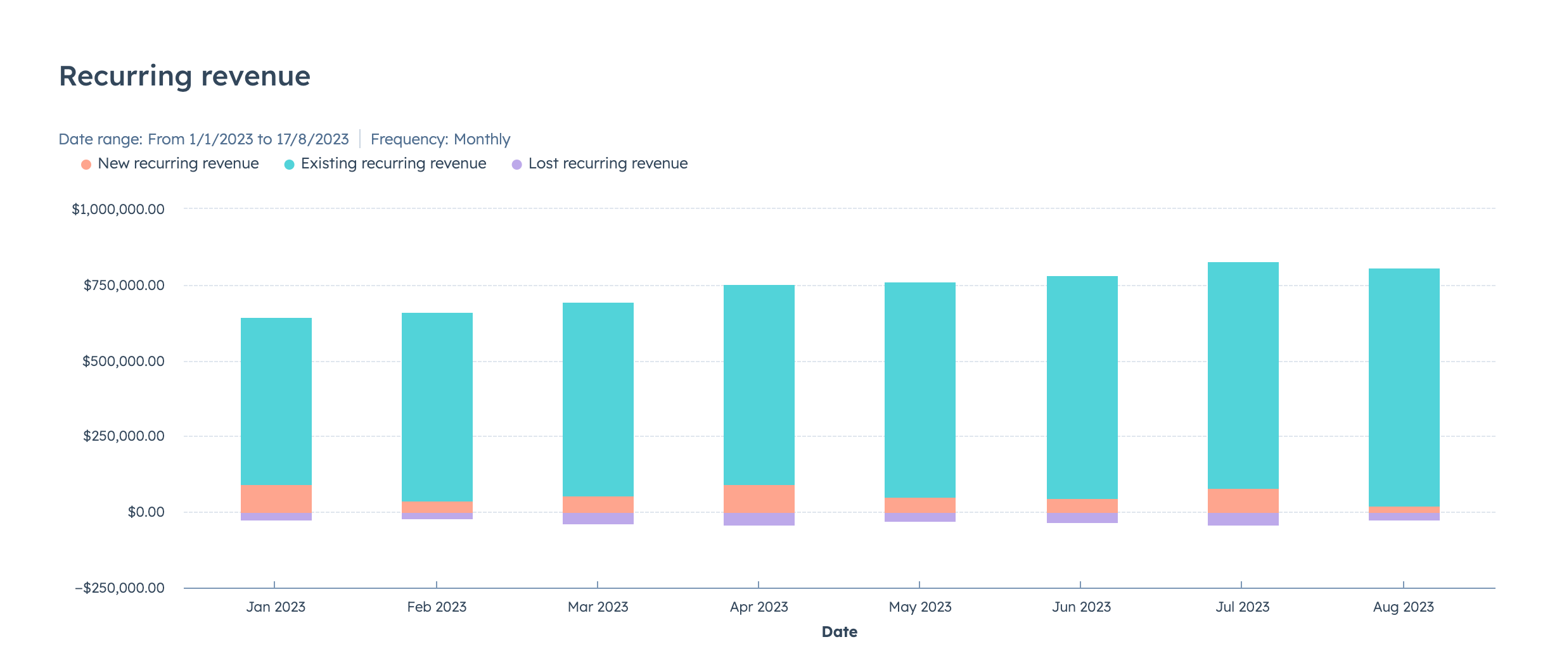Select the Jul 2023 existing revenue teal bar
This screenshot has width=1550, height=656.
pos(1243,375)
